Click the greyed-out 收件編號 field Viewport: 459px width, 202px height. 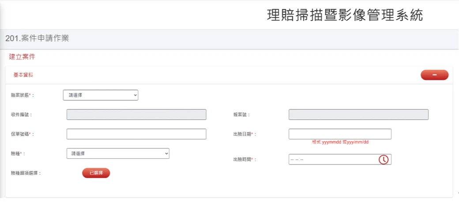pyautogui.click(x=136, y=115)
